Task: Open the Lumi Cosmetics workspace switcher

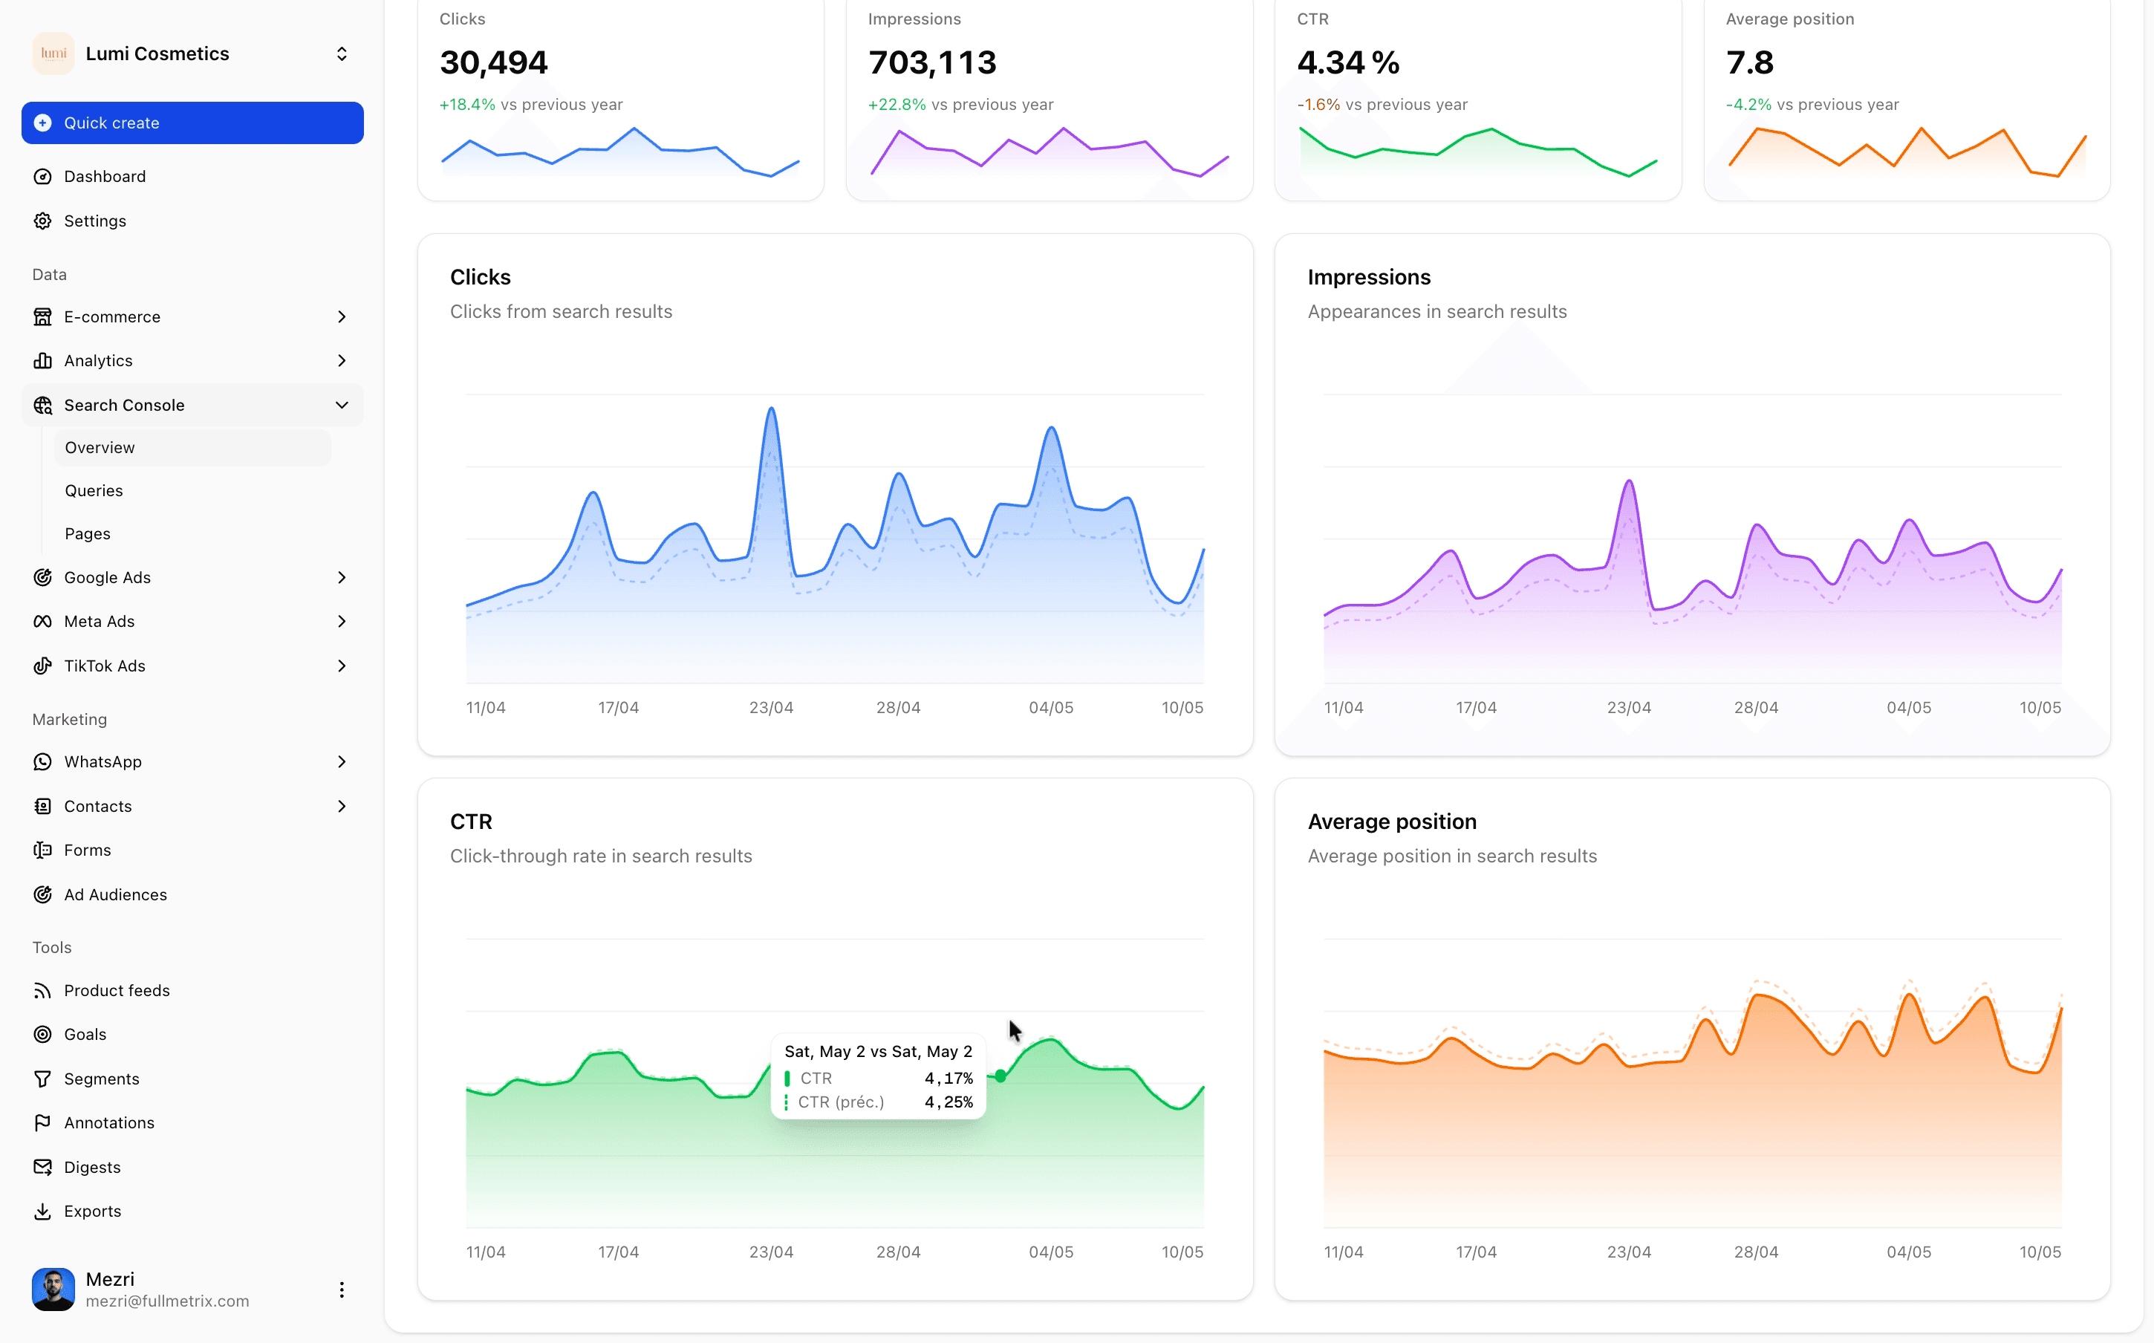Action: tap(192, 53)
